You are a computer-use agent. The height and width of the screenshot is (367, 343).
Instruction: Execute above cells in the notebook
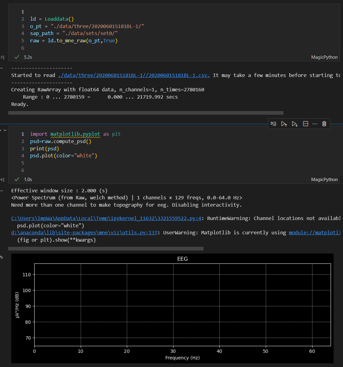pyautogui.click(x=284, y=124)
